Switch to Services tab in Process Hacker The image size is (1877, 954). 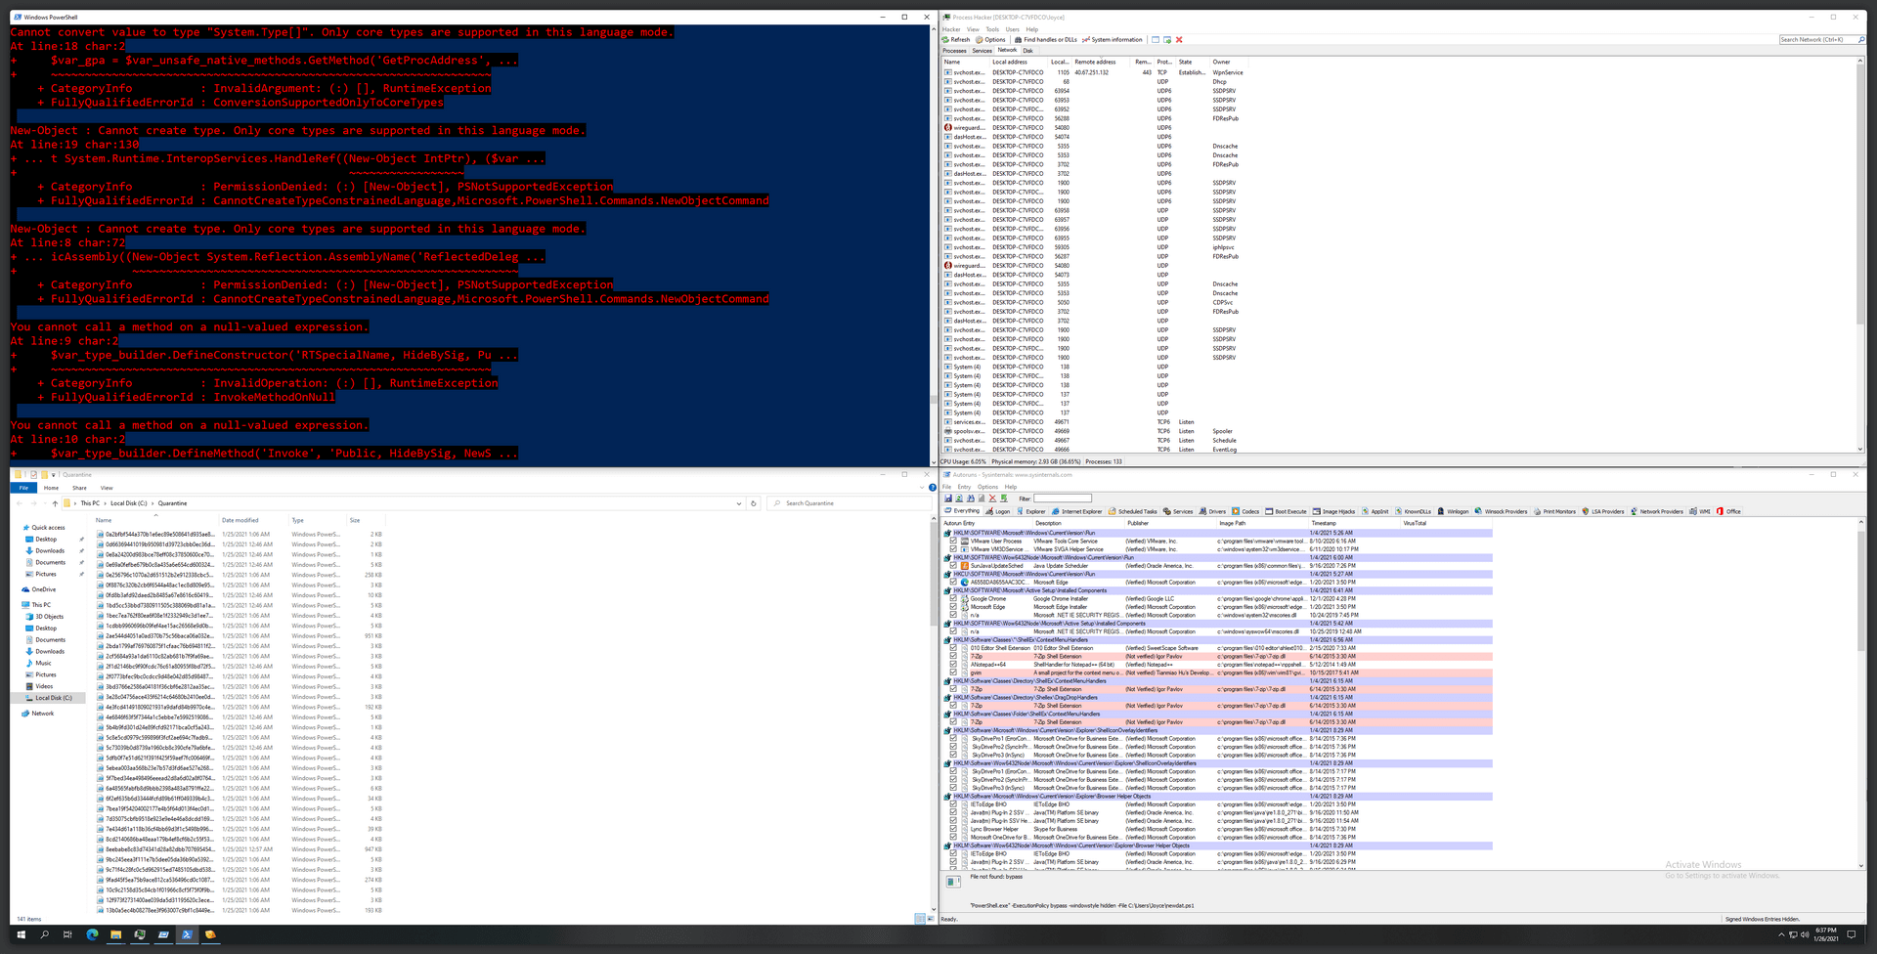click(982, 51)
